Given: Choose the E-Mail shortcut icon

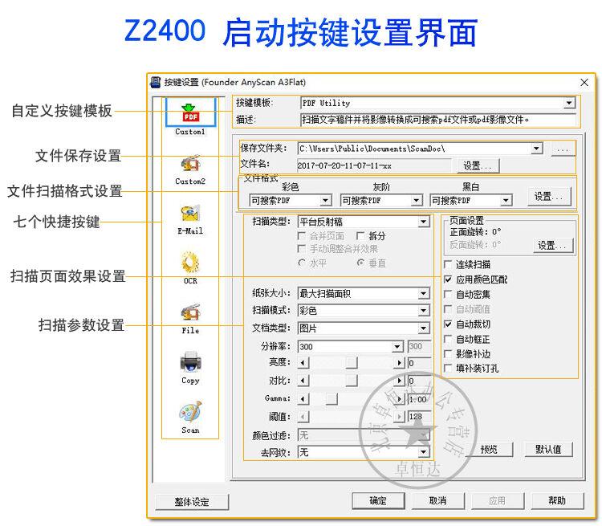Looking at the screenshot, I should tap(190, 214).
